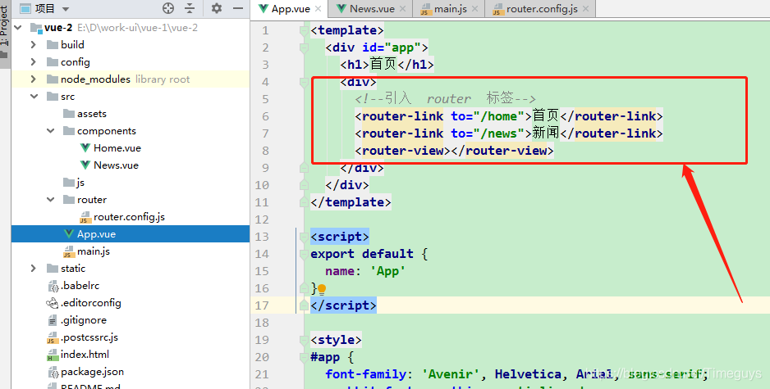
Task: Fold the script block at line 13
Action: (x=304, y=237)
